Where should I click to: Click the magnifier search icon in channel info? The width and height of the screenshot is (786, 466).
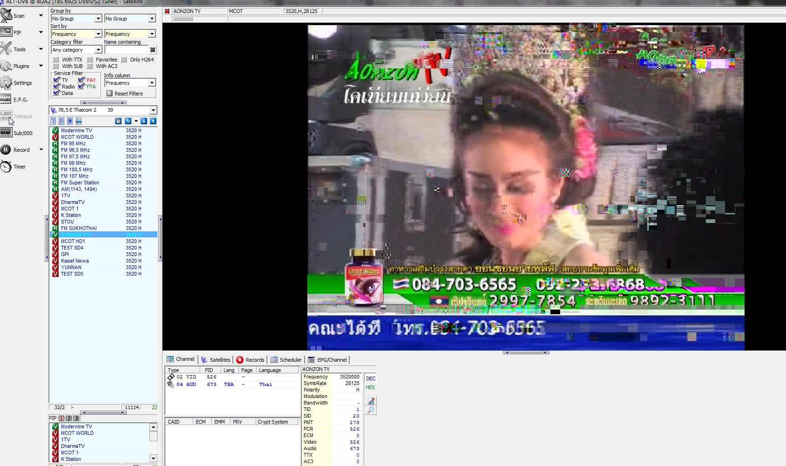pos(371,410)
